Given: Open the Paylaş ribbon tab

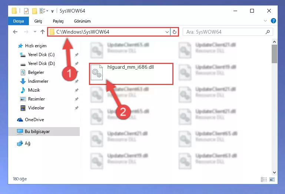Looking at the screenshot, I should coord(58,21).
